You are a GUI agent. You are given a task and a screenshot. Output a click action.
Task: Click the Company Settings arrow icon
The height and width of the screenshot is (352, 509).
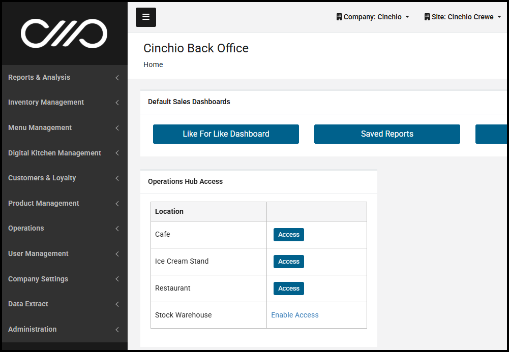click(x=117, y=279)
